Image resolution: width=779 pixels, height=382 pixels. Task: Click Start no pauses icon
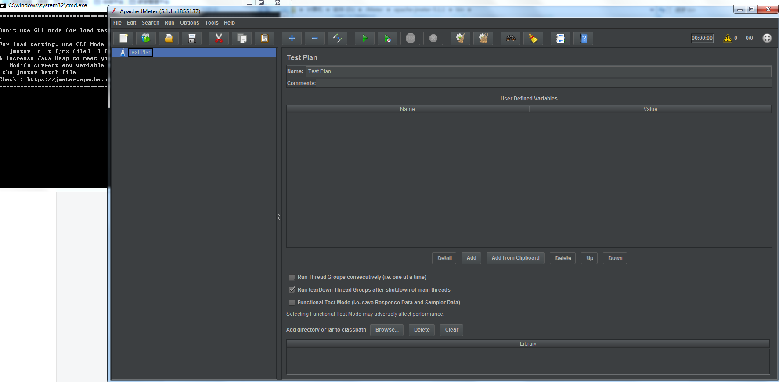point(387,39)
